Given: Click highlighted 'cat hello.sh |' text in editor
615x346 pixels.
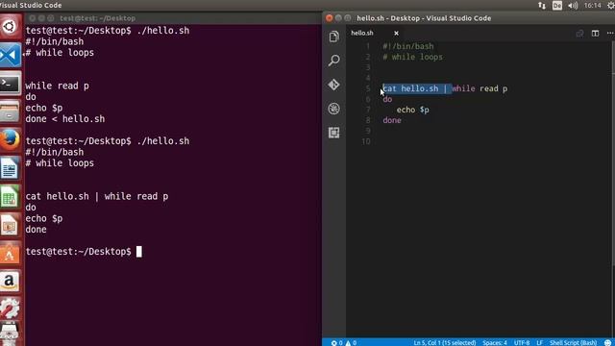Looking at the screenshot, I should 415,88.
